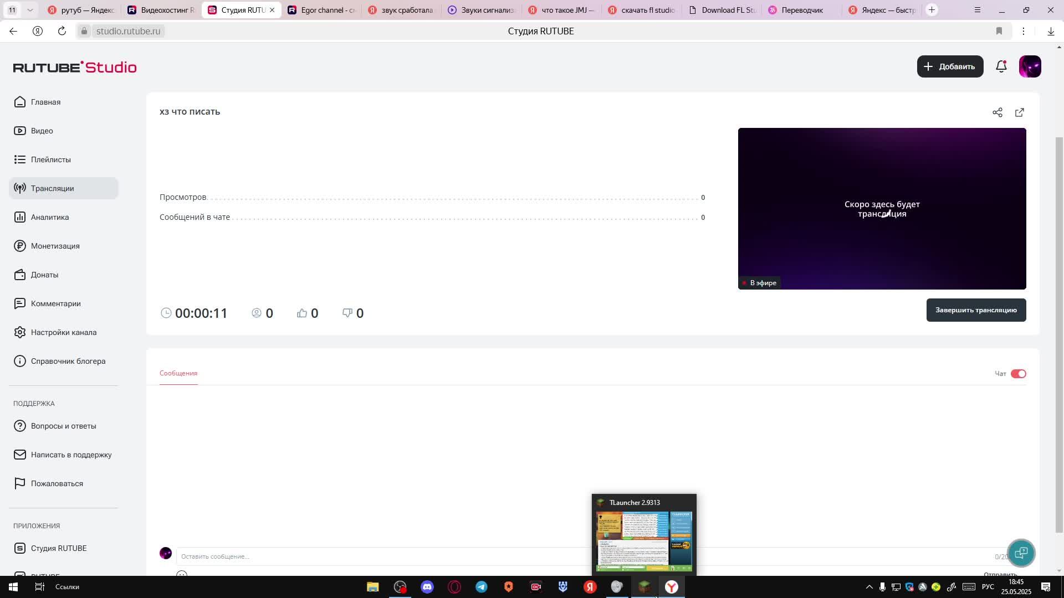Click the Справочник блогера info icon
Image resolution: width=1064 pixels, height=598 pixels.
click(20, 361)
